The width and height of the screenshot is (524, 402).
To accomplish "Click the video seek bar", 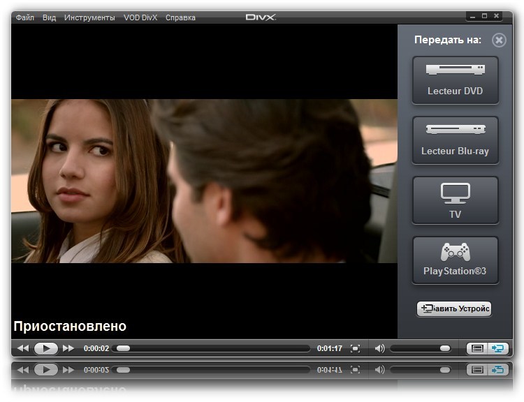I will tap(213, 348).
